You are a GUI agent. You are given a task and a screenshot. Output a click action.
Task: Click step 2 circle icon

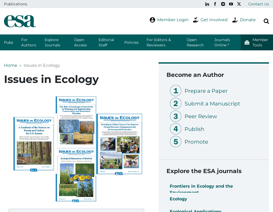click(176, 103)
